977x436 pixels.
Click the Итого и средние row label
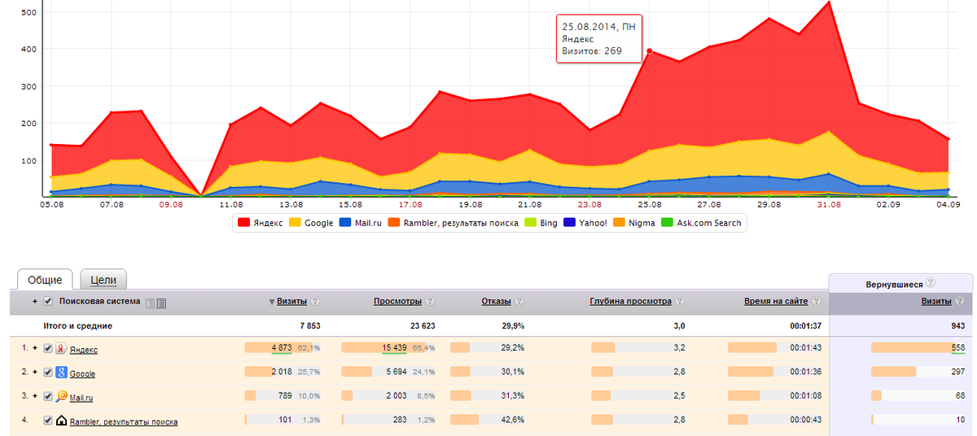77,325
